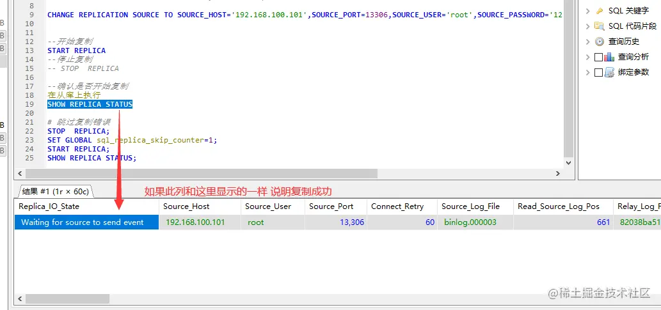Sort by Source_User column header
This screenshot has height=310, width=661.
(273, 206)
